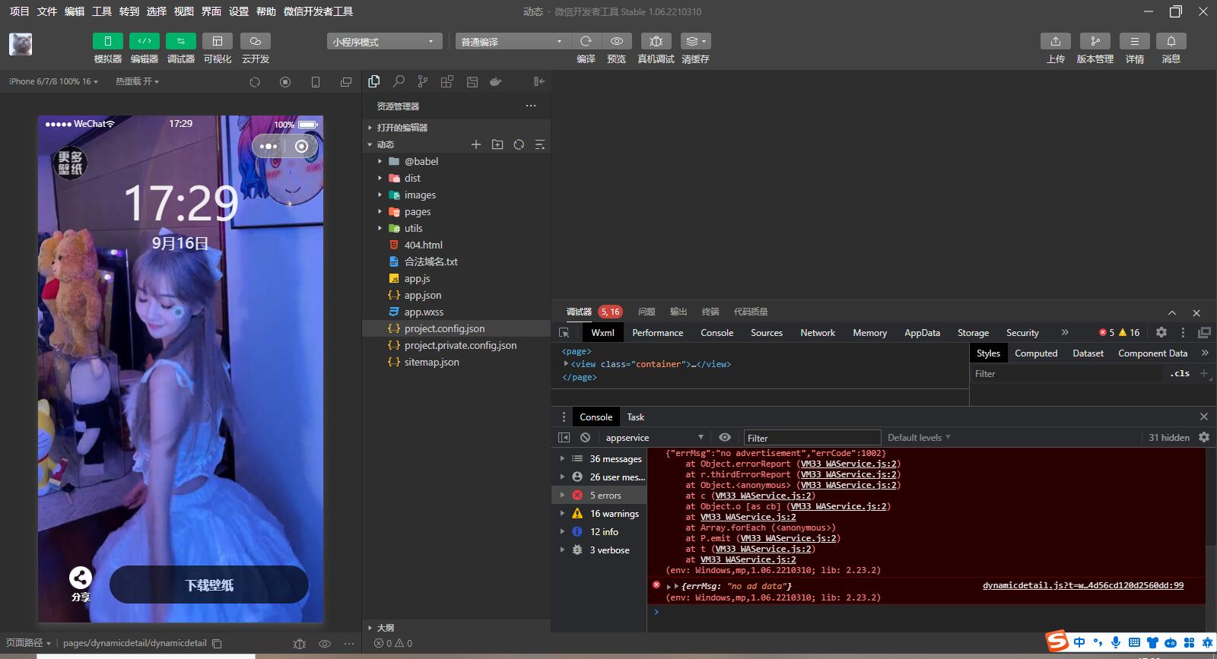Open the mini program mode dropdown
1217x659 pixels.
click(384, 42)
